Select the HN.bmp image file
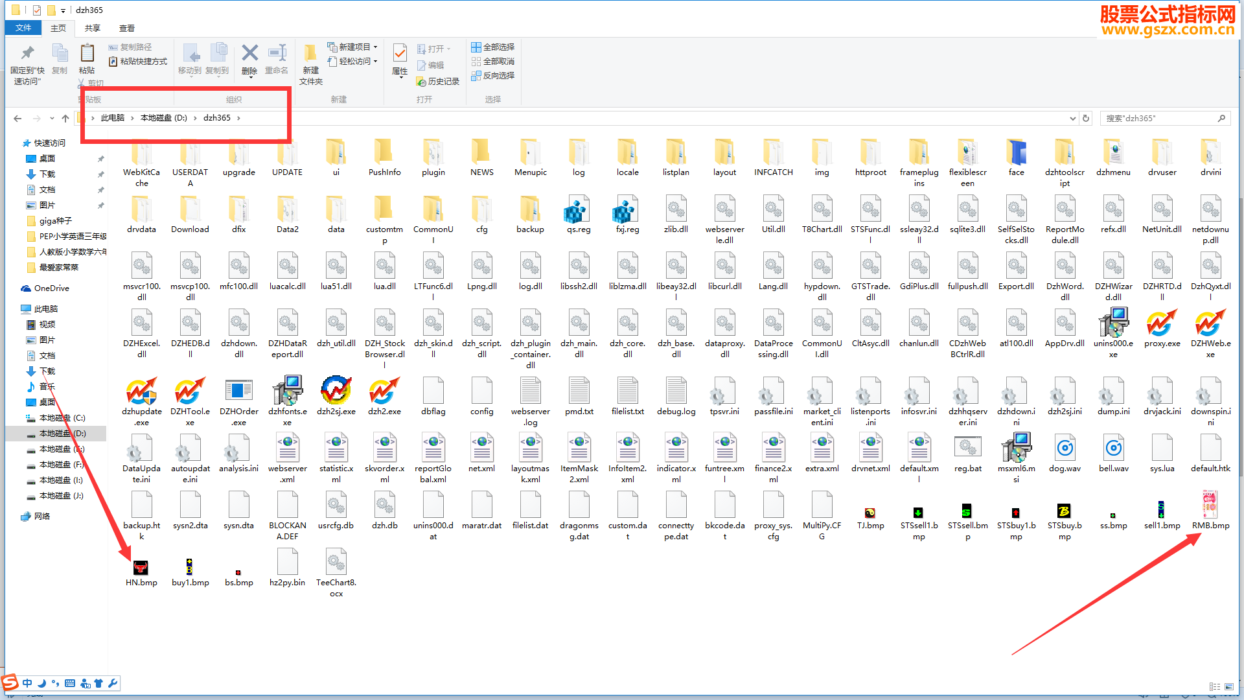The height and width of the screenshot is (700, 1244). [141, 568]
